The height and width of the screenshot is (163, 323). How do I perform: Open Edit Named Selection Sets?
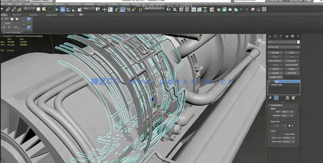141,9
